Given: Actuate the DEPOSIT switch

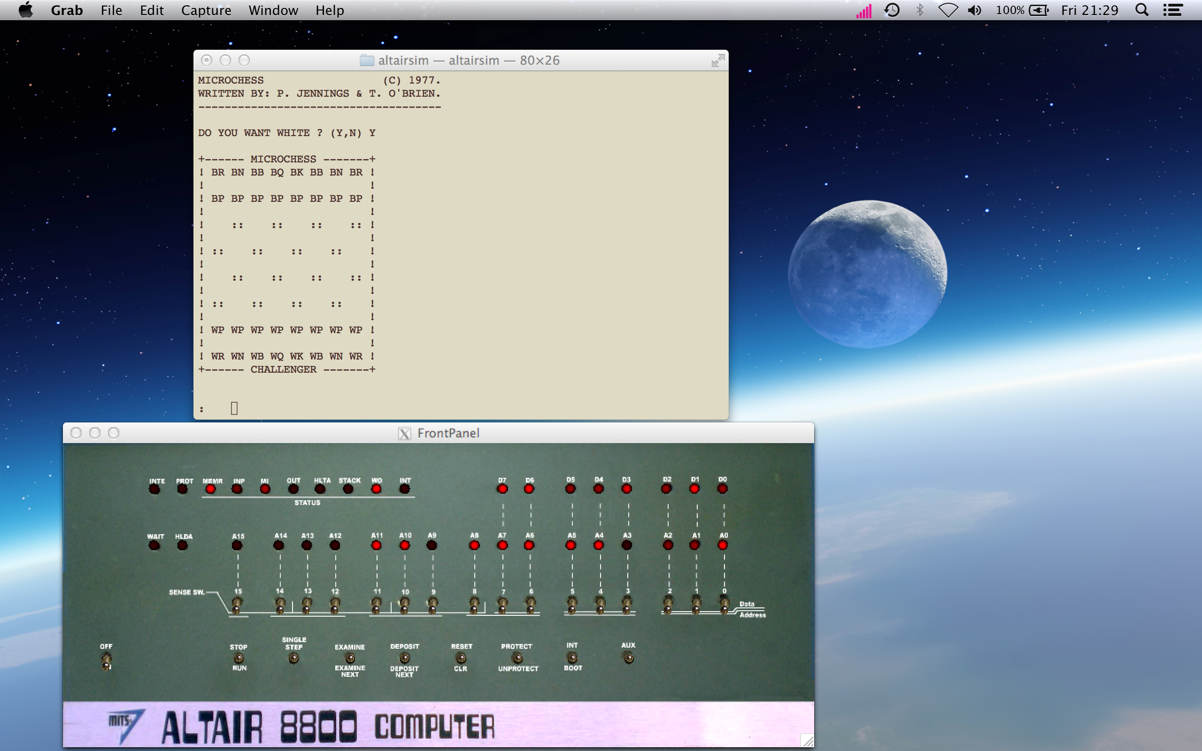Looking at the screenshot, I should [405, 658].
